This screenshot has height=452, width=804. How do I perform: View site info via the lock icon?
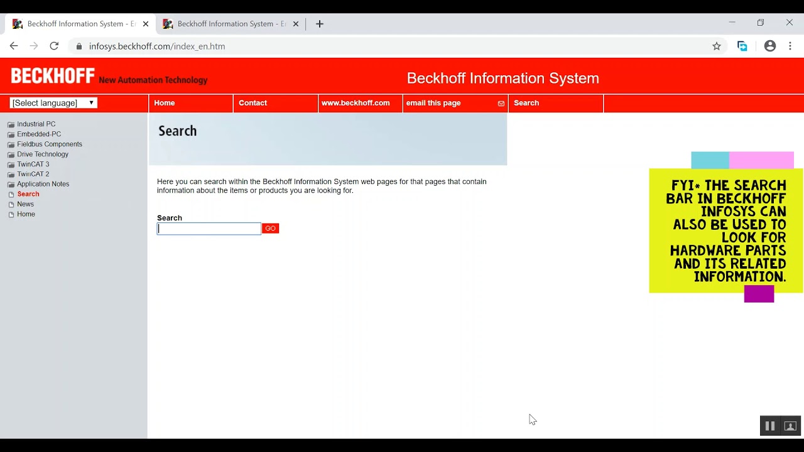coord(79,46)
